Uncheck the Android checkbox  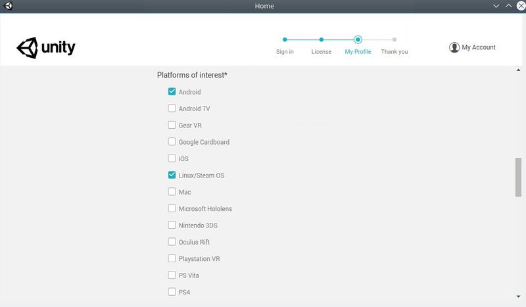pyautogui.click(x=172, y=91)
